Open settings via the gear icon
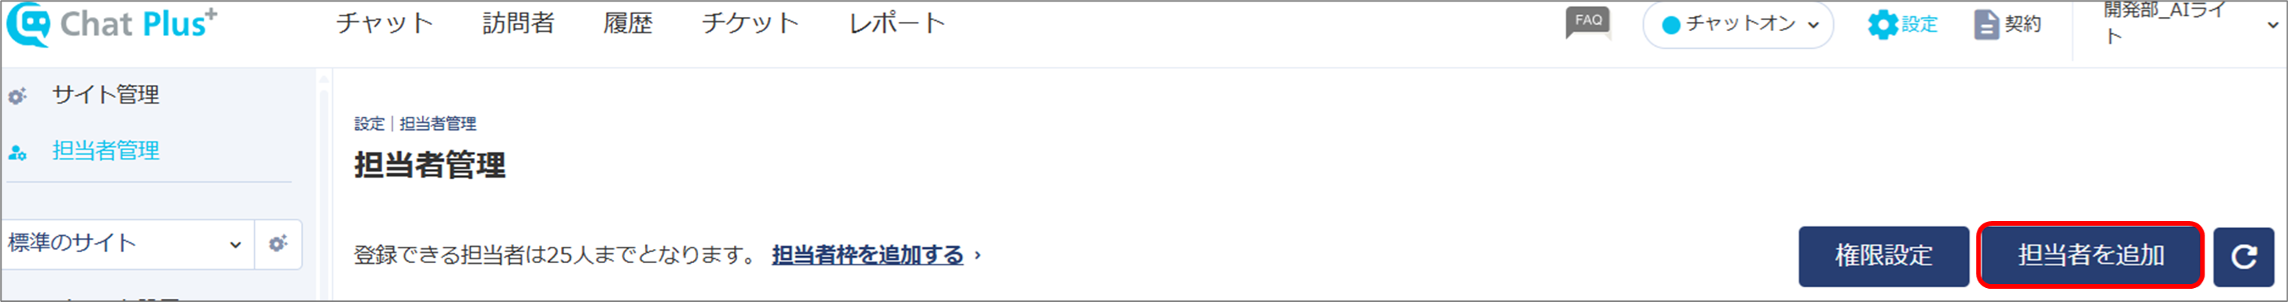Viewport: 2288px width, 302px height. coord(1882,24)
